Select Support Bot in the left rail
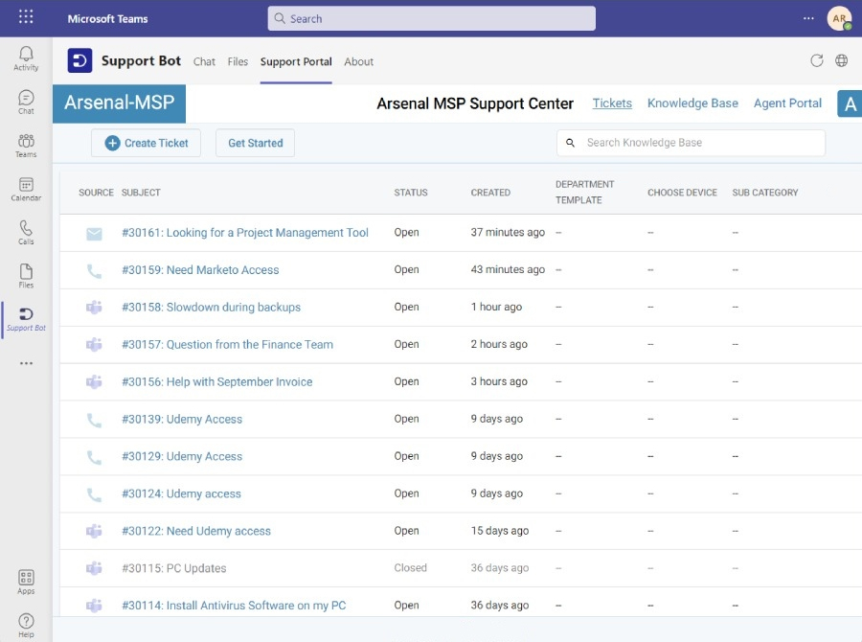 (26, 320)
